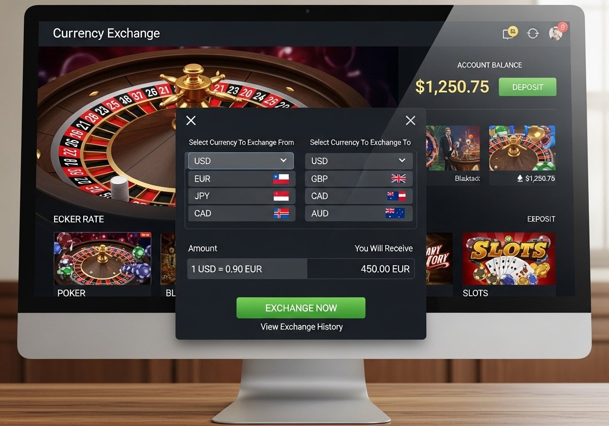
Task: Close dialog with the right X icon
Action: click(x=410, y=120)
